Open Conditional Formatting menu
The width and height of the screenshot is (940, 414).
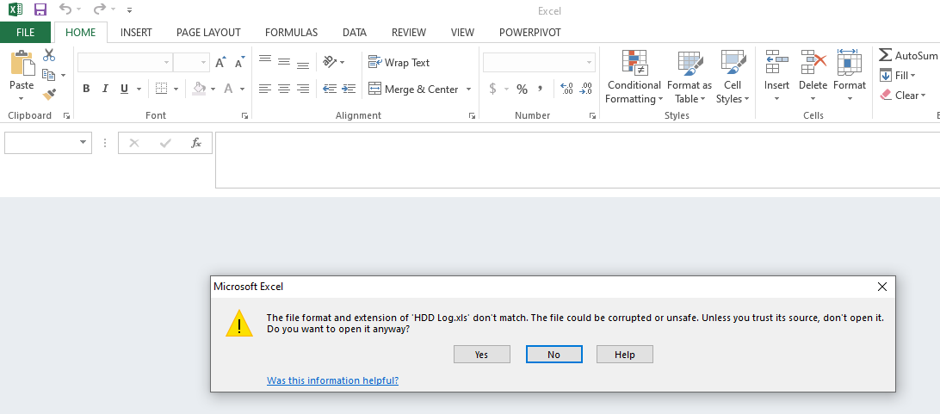point(634,77)
